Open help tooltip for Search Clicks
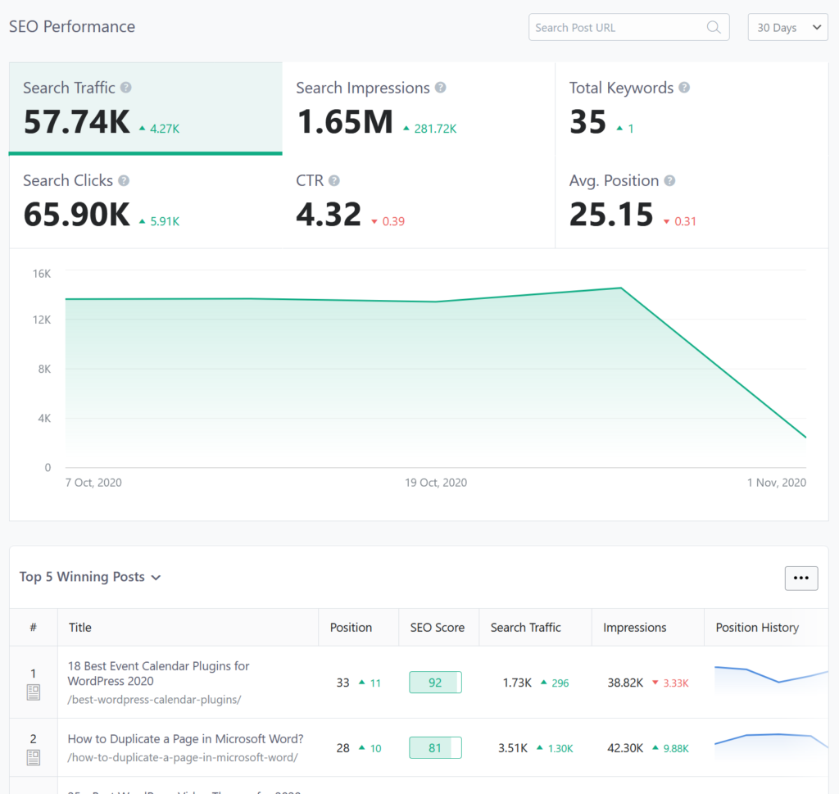 click(x=124, y=181)
